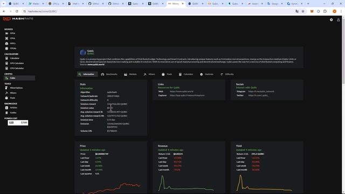This screenshot has height=194, width=345.
Task: Click the Network hashrate row value
Action: (x=113, y=96)
